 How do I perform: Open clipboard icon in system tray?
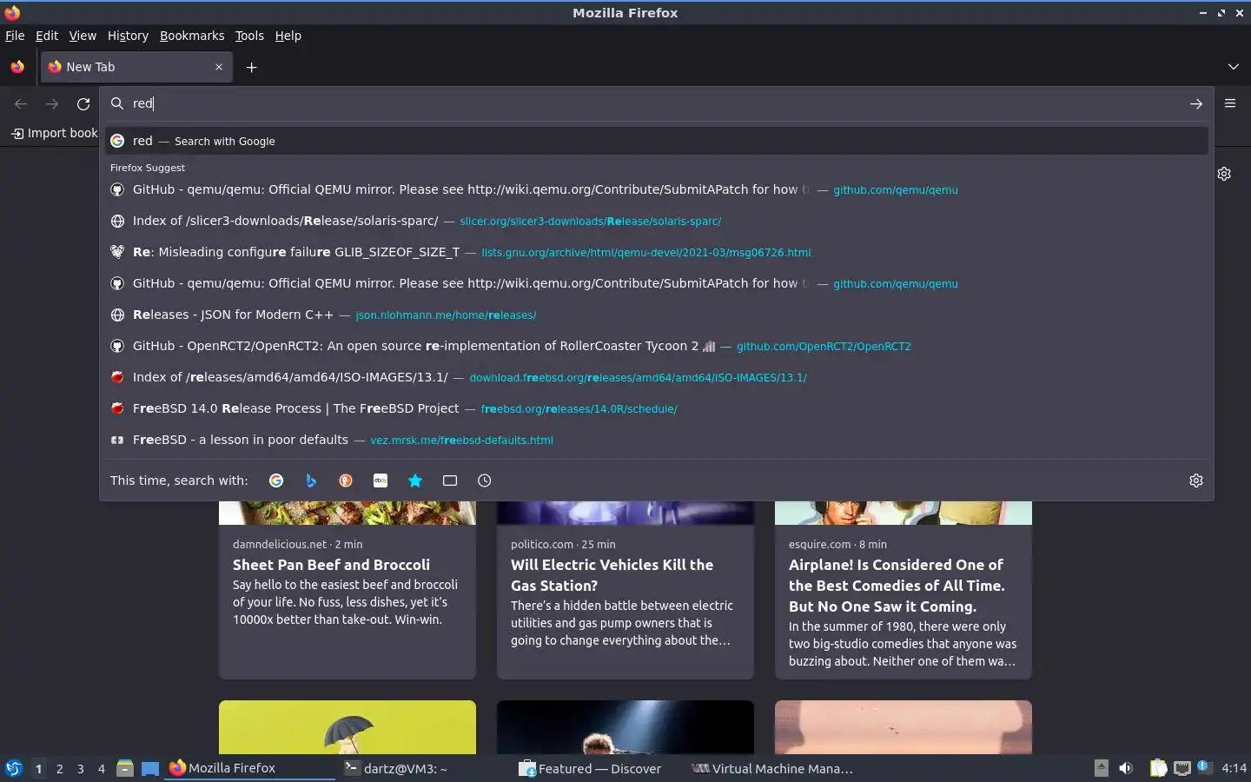pos(1158,768)
